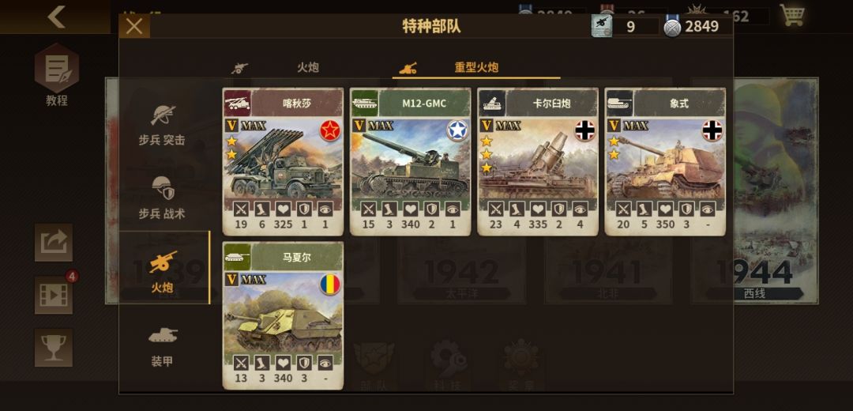Open the 教程 tutorial icon
The width and height of the screenshot is (853, 411).
pyautogui.click(x=57, y=74)
